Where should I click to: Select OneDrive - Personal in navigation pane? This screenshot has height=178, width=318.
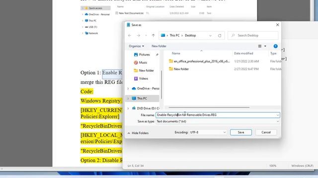pyautogui.click(x=146, y=89)
